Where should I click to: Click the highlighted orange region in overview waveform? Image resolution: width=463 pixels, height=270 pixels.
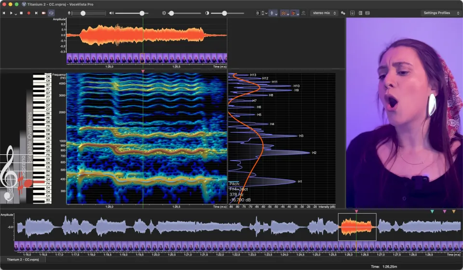[x=357, y=227]
